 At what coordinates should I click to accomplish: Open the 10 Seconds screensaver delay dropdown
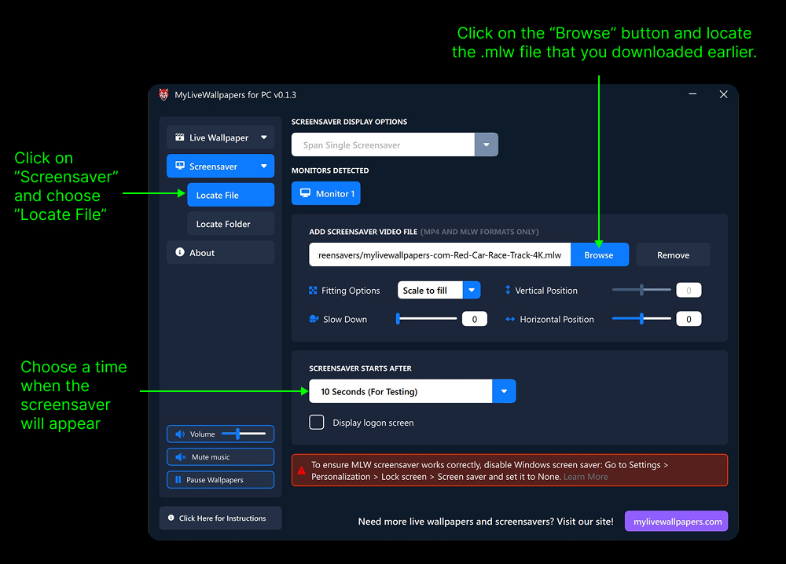(x=504, y=391)
